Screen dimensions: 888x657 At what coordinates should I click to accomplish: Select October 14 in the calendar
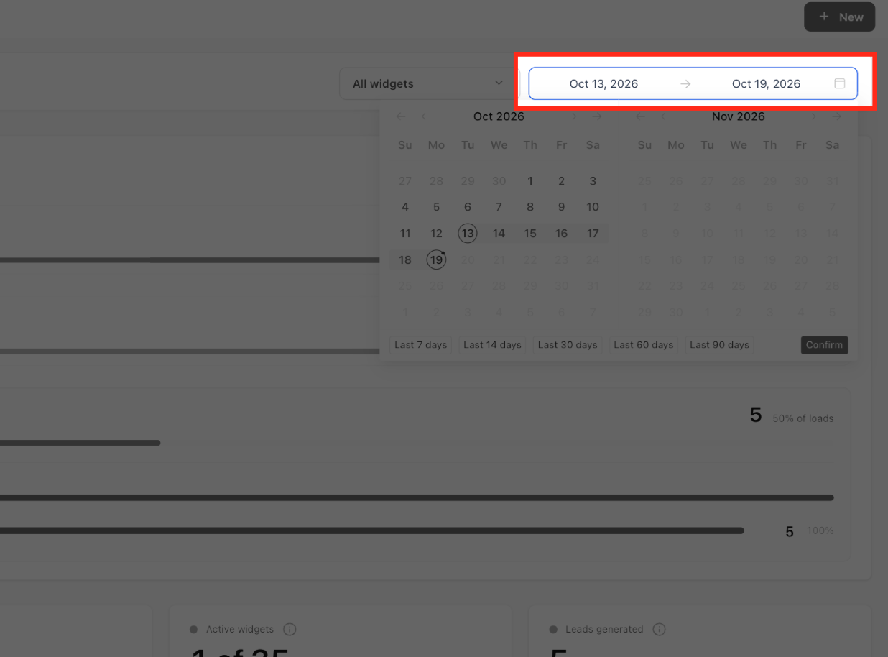tap(499, 234)
